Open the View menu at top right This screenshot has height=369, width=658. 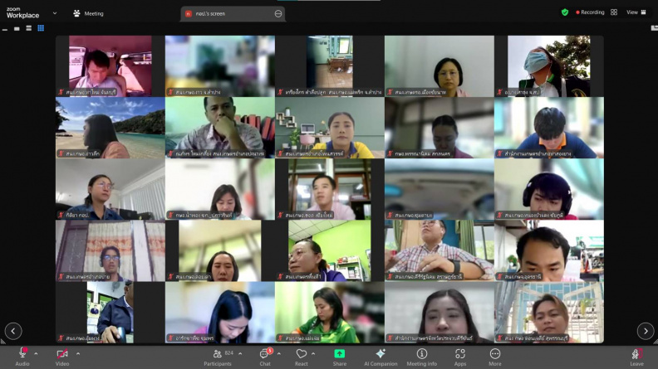point(636,12)
